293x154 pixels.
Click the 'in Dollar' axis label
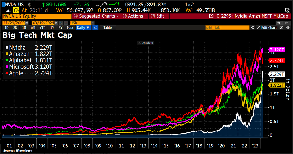point(288,89)
